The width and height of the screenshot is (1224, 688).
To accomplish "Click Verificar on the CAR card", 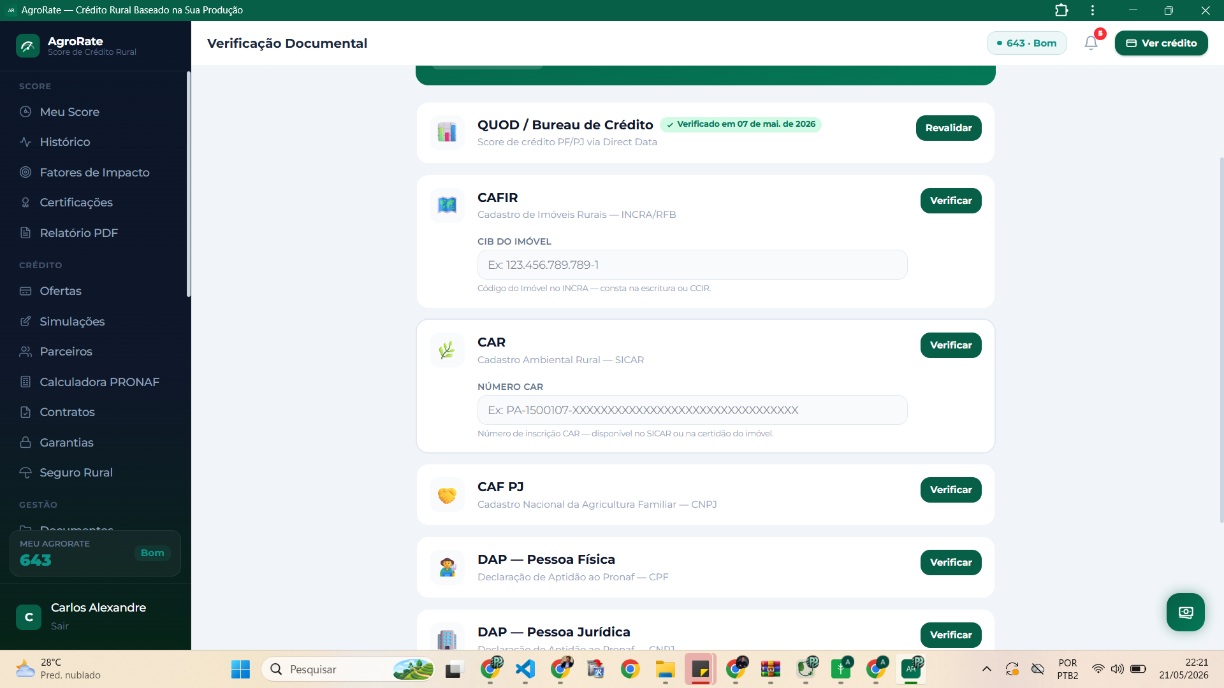I will tap(951, 345).
